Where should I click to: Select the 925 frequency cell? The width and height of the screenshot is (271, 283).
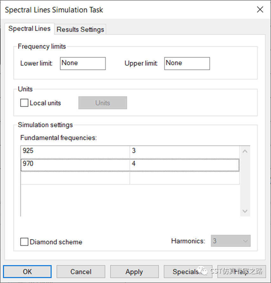tap(75, 151)
